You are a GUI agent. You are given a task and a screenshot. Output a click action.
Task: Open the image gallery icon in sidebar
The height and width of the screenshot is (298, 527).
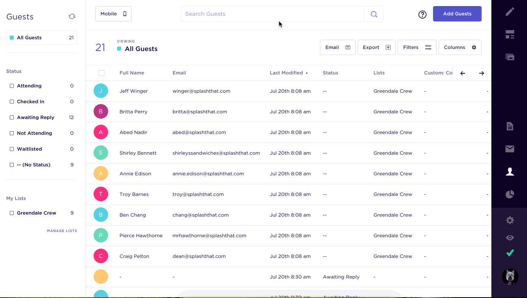(510, 57)
